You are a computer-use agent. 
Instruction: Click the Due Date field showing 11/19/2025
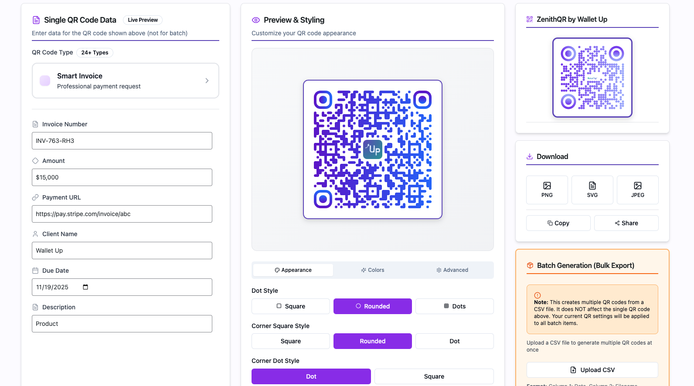(x=122, y=287)
